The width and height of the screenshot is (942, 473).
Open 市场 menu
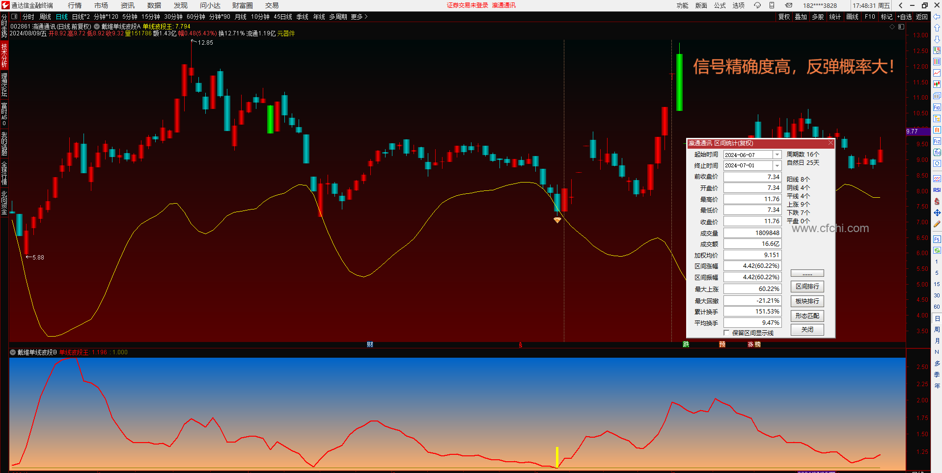(x=101, y=5)
